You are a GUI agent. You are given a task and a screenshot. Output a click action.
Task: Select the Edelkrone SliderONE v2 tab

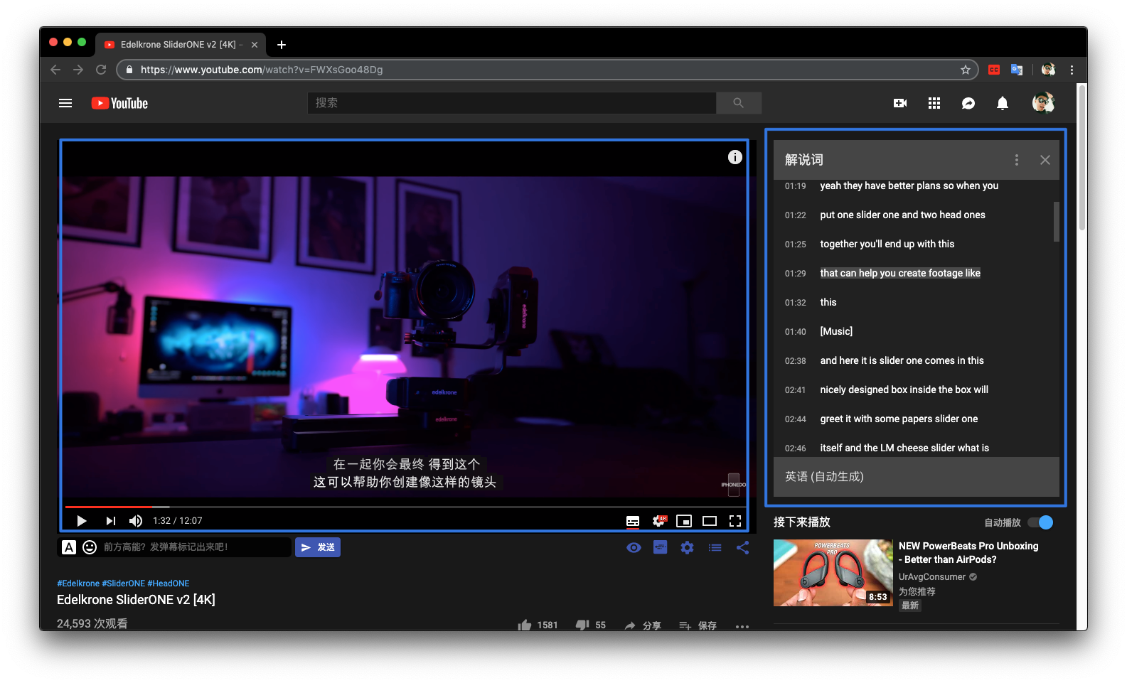[180, 44]
